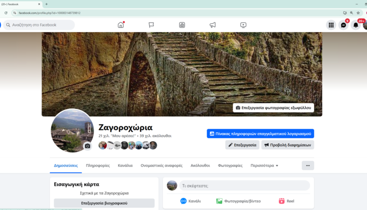Open the notifications bell icon
The height and width of the screenshot is (210, 367).
(x=356, y=25)
